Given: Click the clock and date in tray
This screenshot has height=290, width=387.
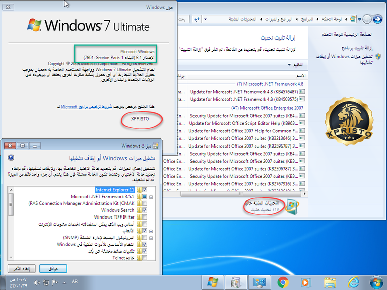Looking at the screenshot, I should [x=18, y=283].
